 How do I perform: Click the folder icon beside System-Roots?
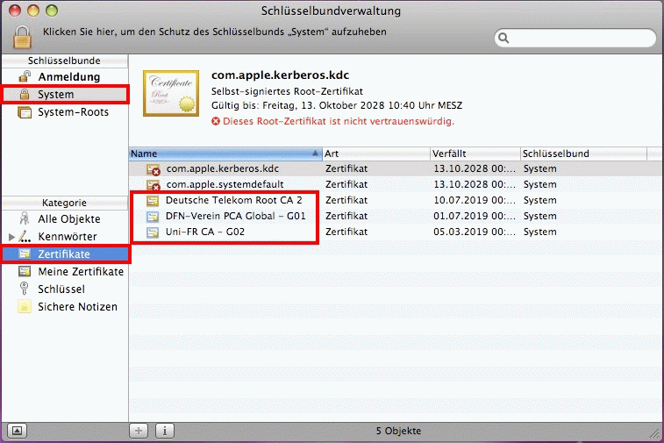coord(25,112)
